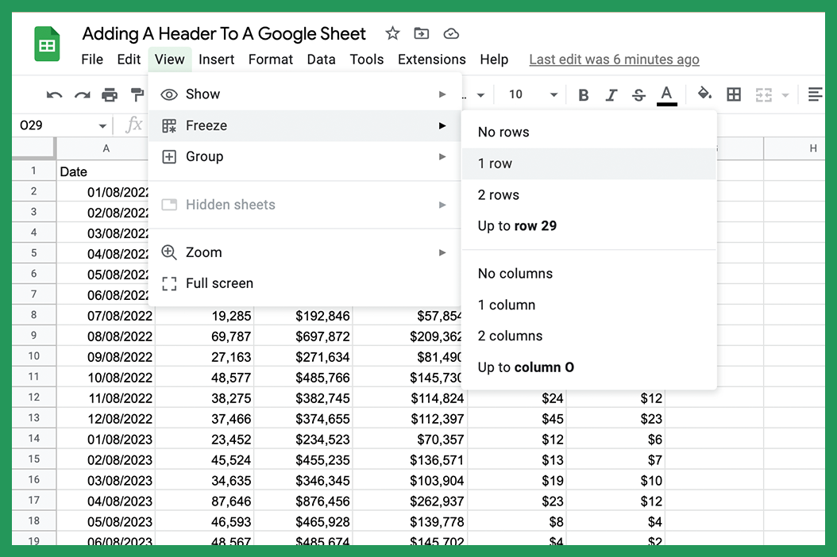Open the Insert menu
The height and width of the screenshot is (557, 837).
216,59
